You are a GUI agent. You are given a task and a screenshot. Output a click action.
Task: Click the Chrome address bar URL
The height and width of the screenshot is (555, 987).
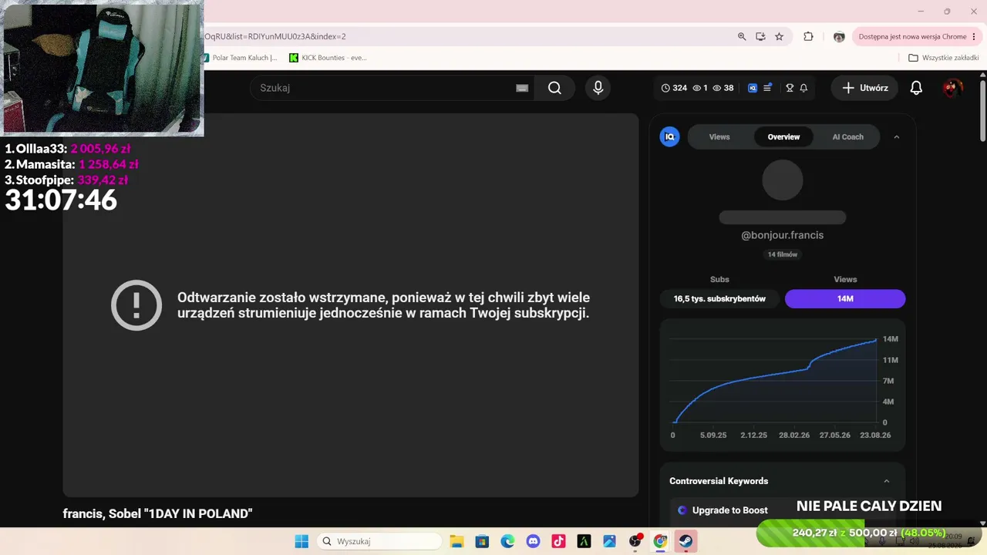(275, 36)
